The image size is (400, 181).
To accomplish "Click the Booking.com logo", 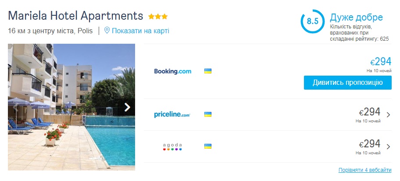I will (172, 71).
